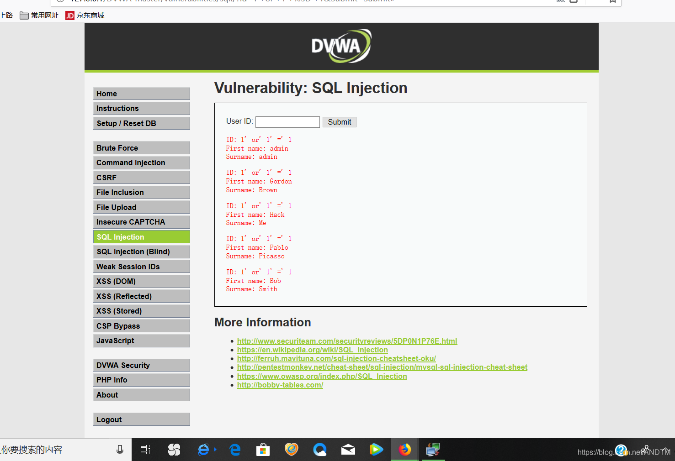Open the securiteam.com security review link

tap(347, 341)
